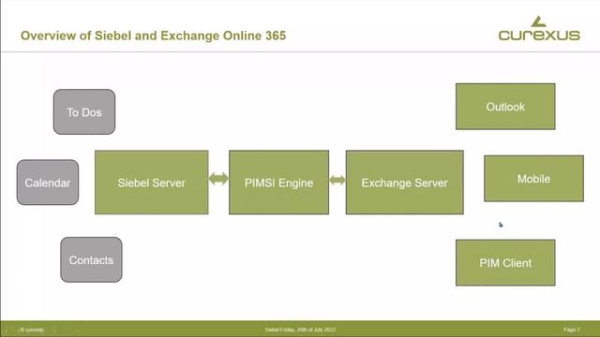Click arrow between PIMSI Engine and Exchange Server
Screen dimensions: 600x337
(337, 180)
